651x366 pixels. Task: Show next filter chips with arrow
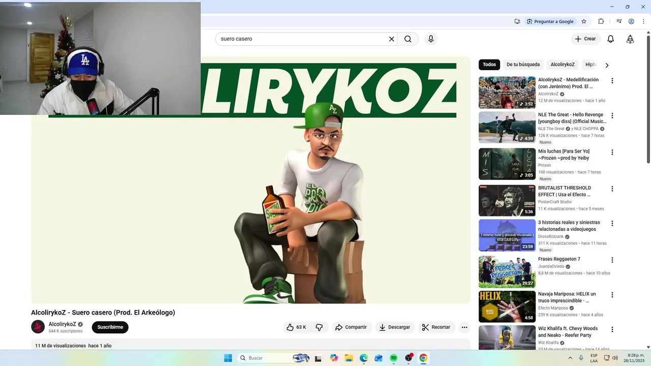pos(607,65)
